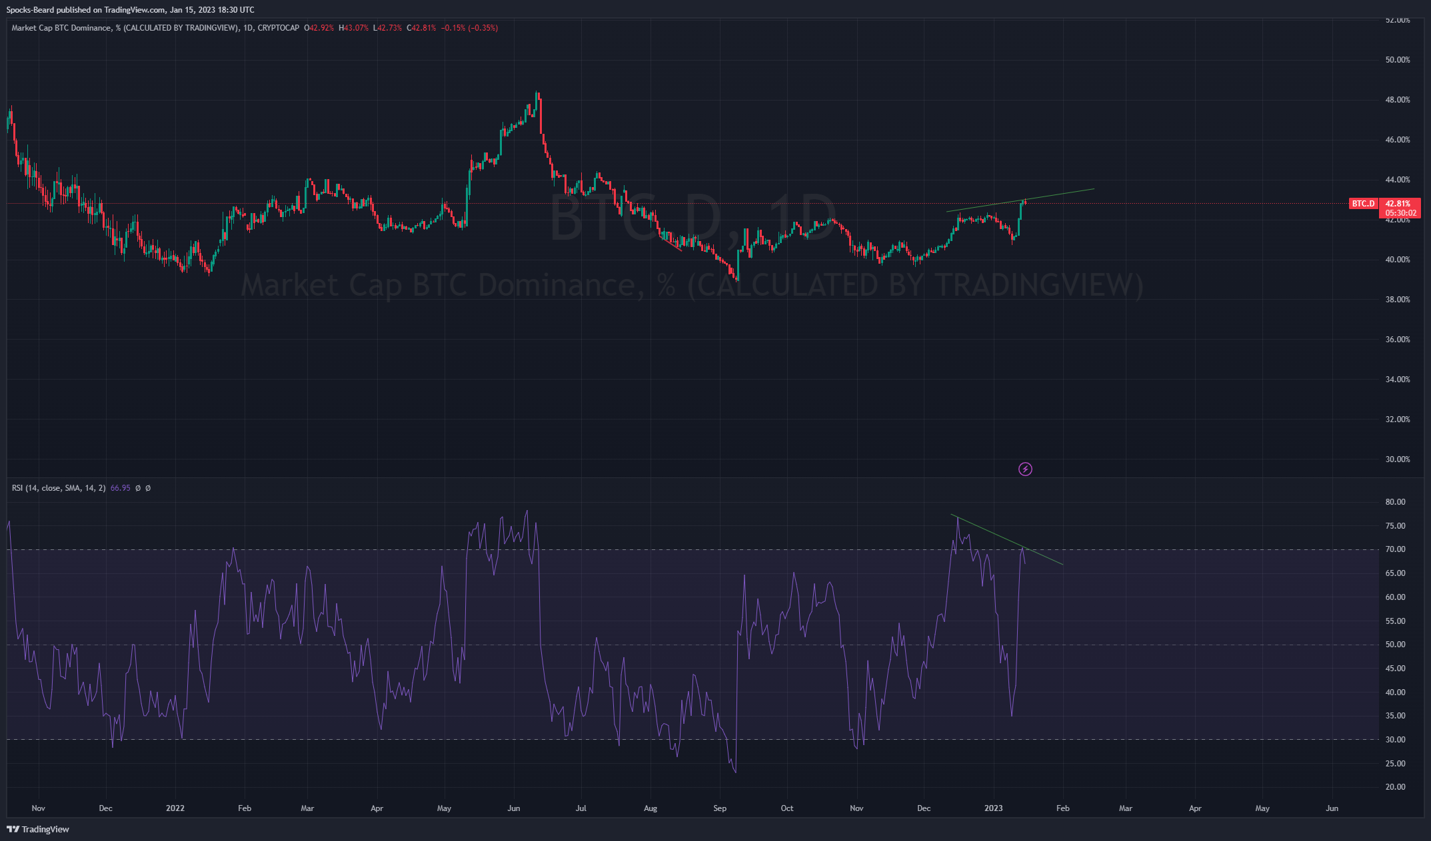Click 50.00% on the price axis
The height and width of the screenshot is (841, 1431).
coord(1398,60)
